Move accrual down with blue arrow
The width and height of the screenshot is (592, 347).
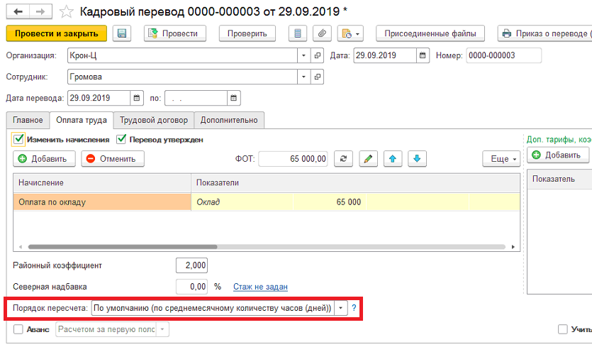pyautogui.click(x=417, y=159)
